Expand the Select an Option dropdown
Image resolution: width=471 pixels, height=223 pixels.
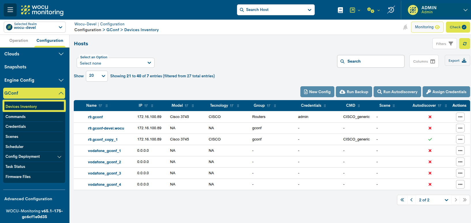click(115, 63)
